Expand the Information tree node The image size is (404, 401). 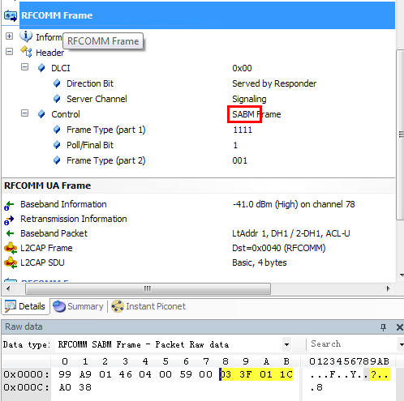pyautogui.click(x=9, y=36)
